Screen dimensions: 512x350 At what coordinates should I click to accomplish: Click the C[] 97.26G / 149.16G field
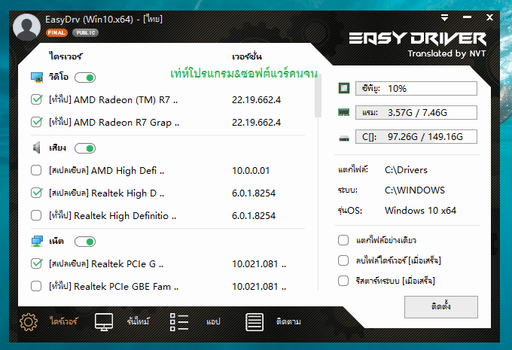[x=416, y=136]
